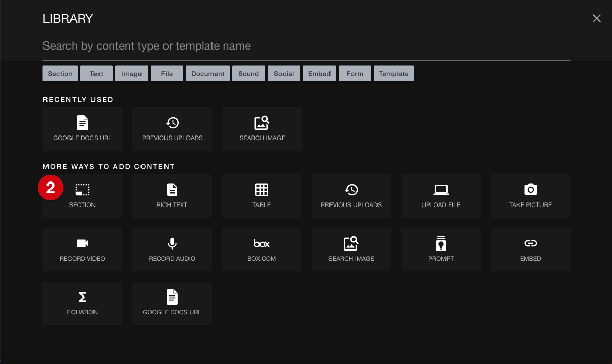Filter library by Image
612x364 pixels.
[131, 74]
